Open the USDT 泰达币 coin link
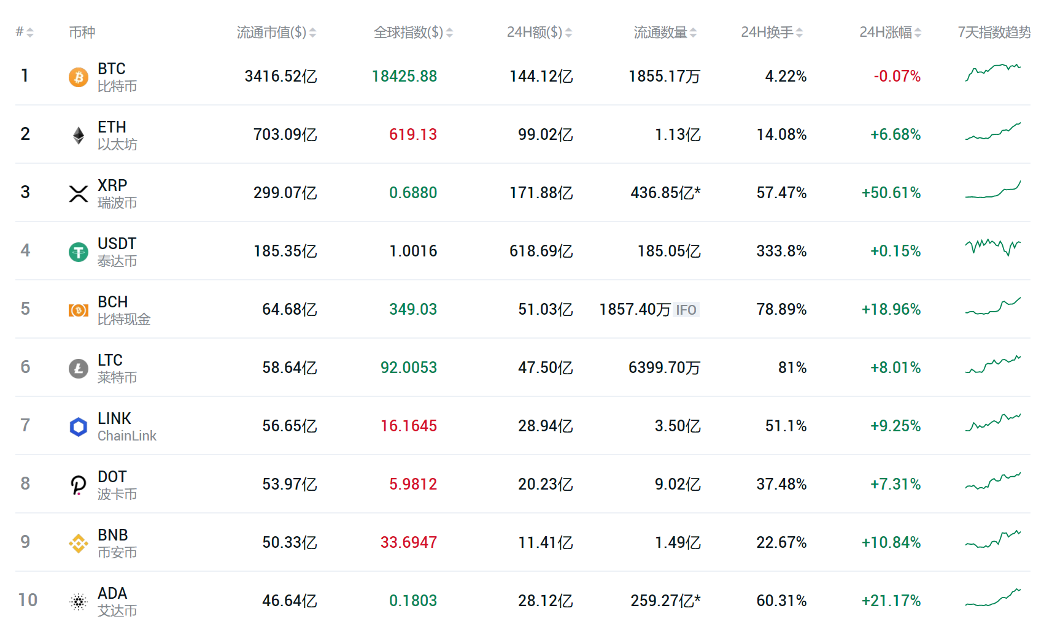Image resolution: width=1044 pixels, height=627 pixels. click(117, 252)
